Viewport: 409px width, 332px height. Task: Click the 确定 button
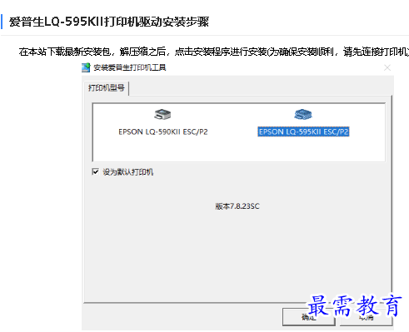(308, 317)
